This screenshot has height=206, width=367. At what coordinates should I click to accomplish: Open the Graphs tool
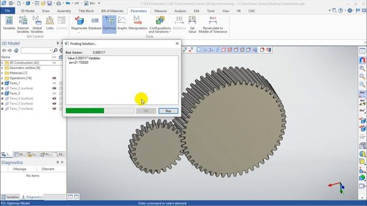tap(122, 23)
